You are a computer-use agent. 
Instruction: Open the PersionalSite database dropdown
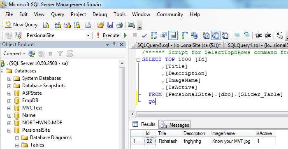[x=88, y=35]
